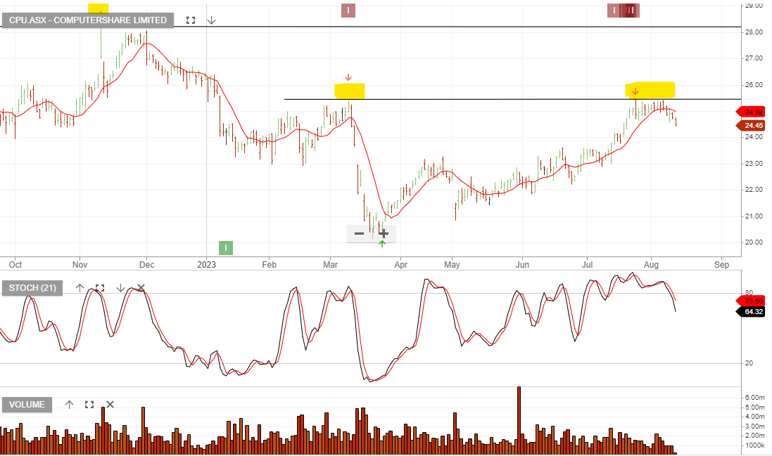The height and width of the screenshot is (456, 772).
Task: Click the 23.00 price axis label
Action: [x=754, y=164]
